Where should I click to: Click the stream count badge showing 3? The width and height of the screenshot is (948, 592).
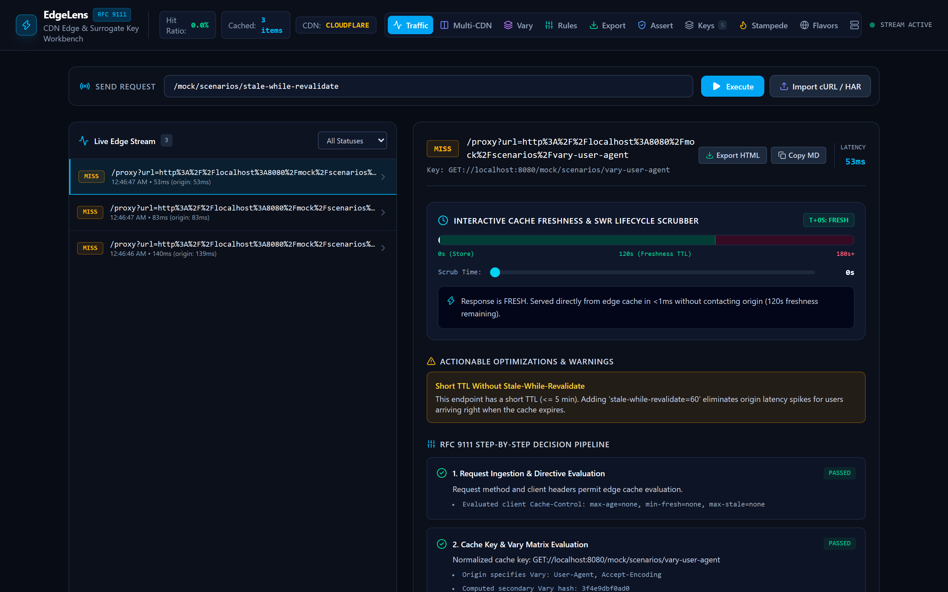pyautogui.click(x=167, y=140)
